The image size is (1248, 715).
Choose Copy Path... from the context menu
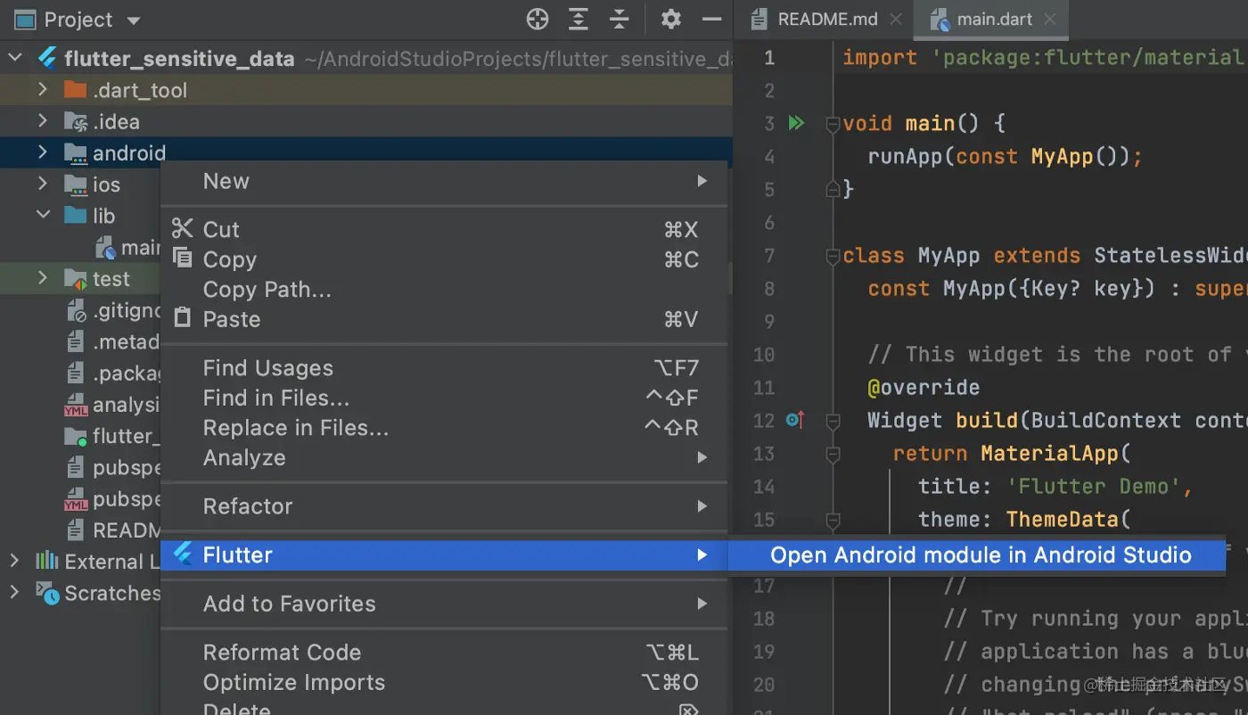pos(444,289)
